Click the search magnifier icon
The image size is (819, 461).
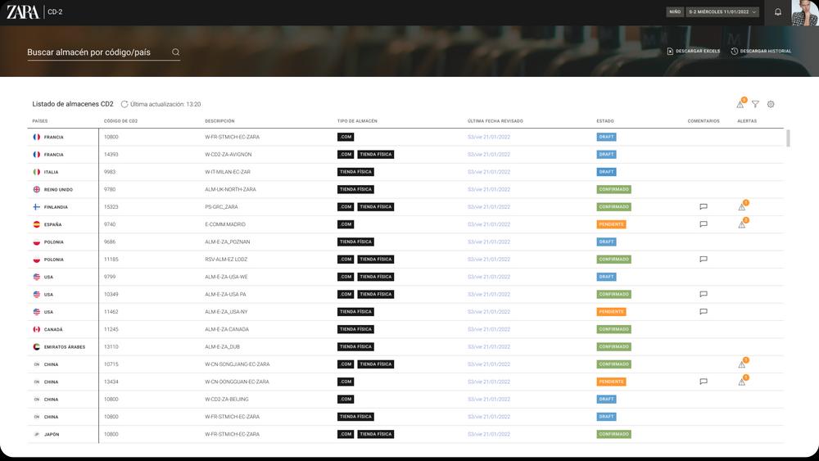[175, 52]
